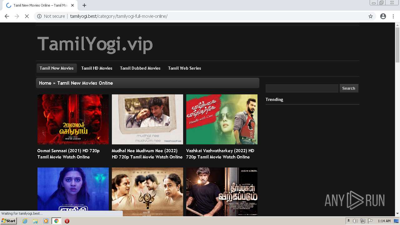The height and width of the screenshot is (225, 400).
Task: Bookmark this page with the star icon
Action: 371,16
